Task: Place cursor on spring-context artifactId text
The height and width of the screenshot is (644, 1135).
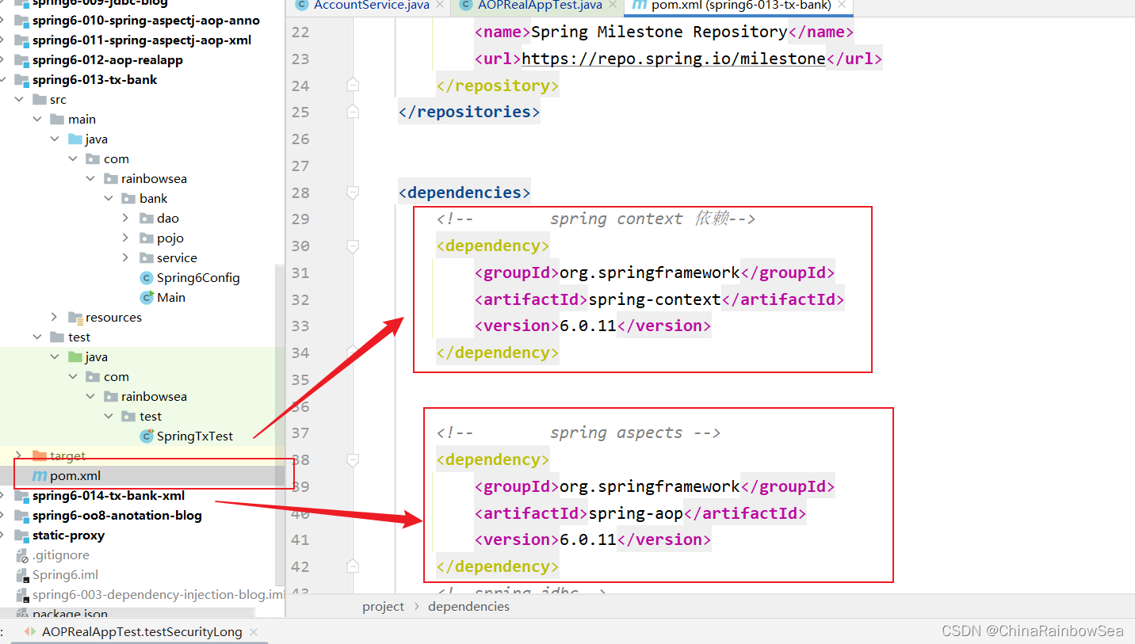Action: click(655, 299)
